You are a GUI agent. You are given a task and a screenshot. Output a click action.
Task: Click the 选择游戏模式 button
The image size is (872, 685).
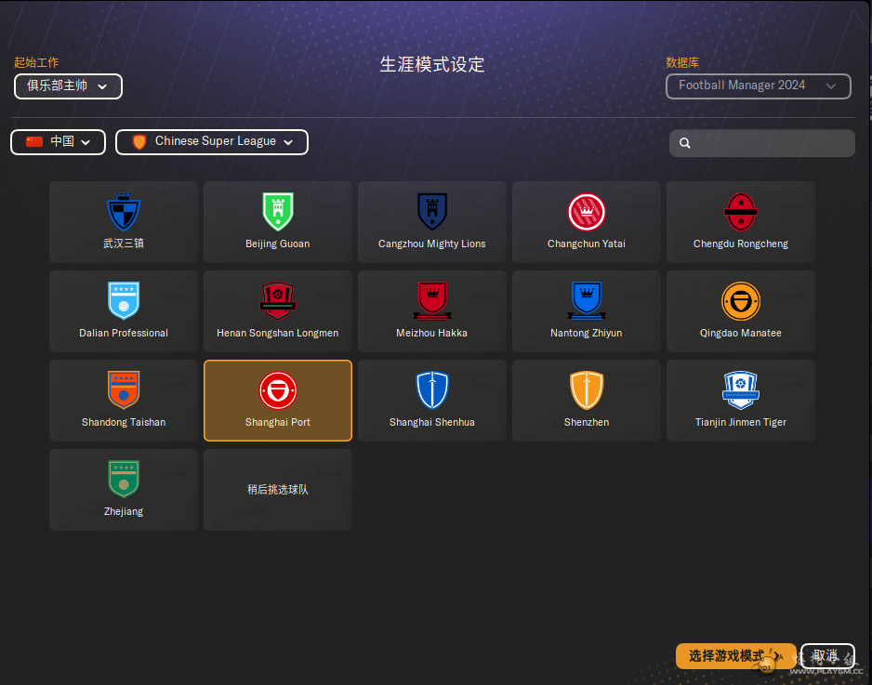735,656
